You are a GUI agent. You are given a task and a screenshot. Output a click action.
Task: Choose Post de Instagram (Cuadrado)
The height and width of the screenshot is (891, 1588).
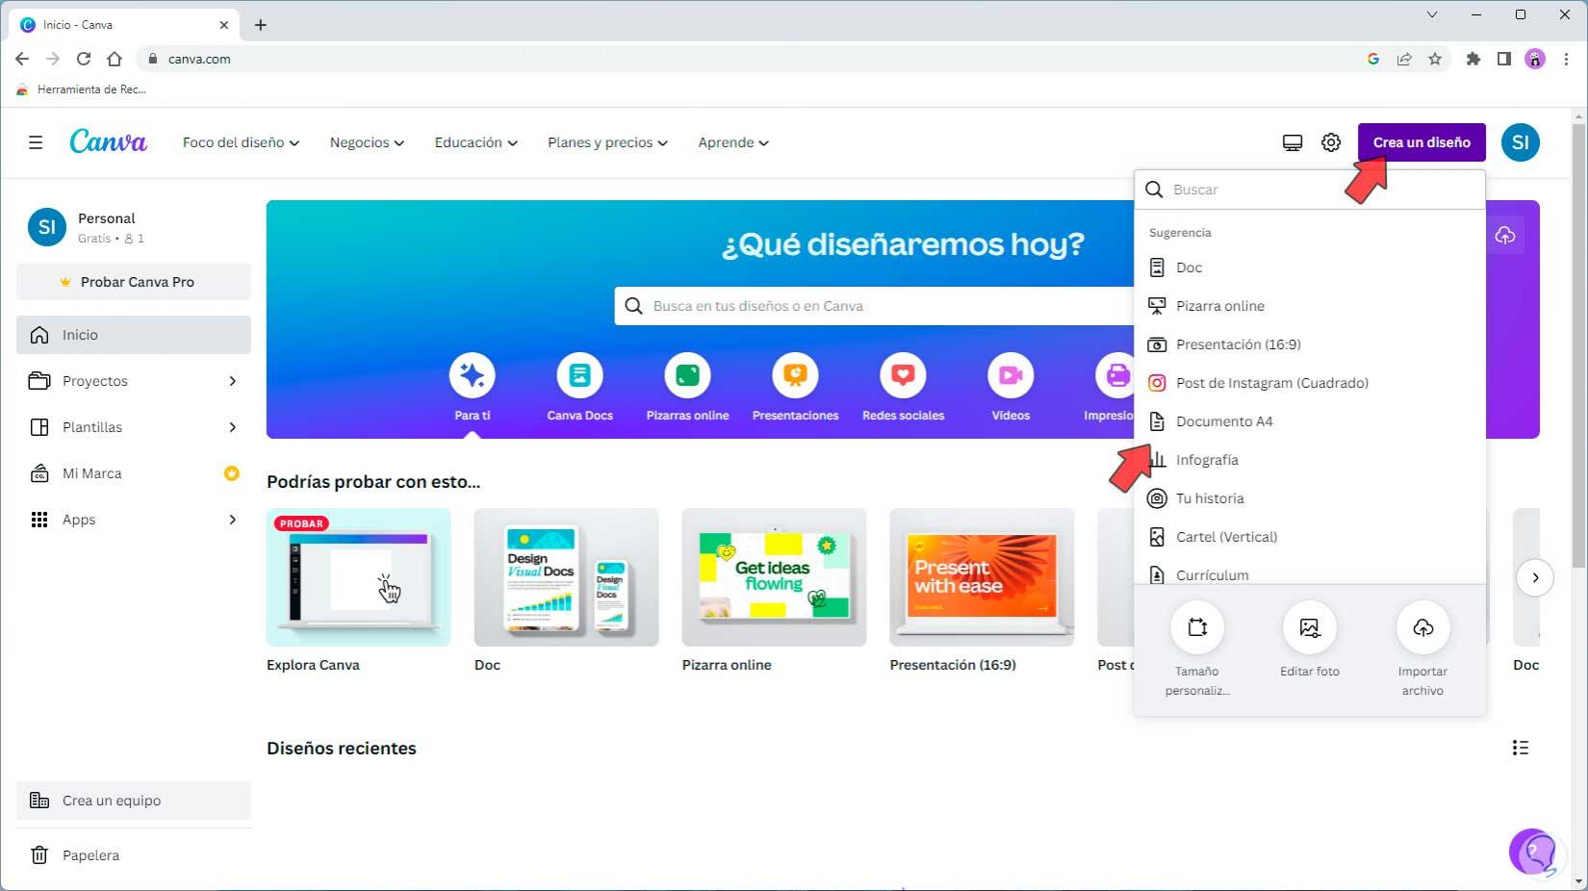point(1310,383)
